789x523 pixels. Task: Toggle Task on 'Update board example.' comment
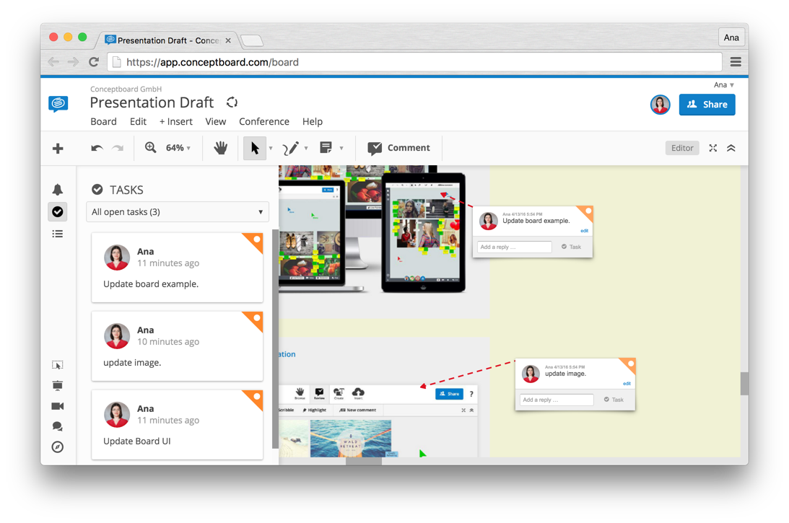tap(572, 247)
